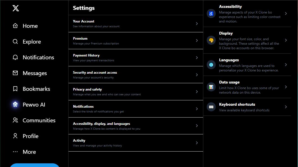Expand the Payment History chevron

pos(197,58)
